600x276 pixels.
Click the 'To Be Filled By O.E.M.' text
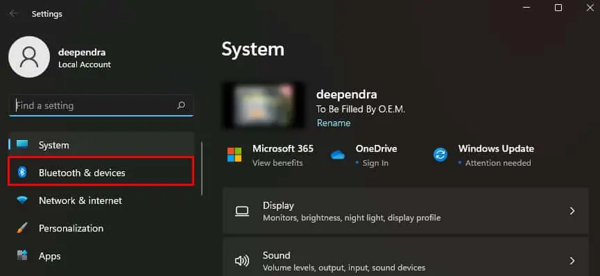pyautogui.click(x=361, y=109)
